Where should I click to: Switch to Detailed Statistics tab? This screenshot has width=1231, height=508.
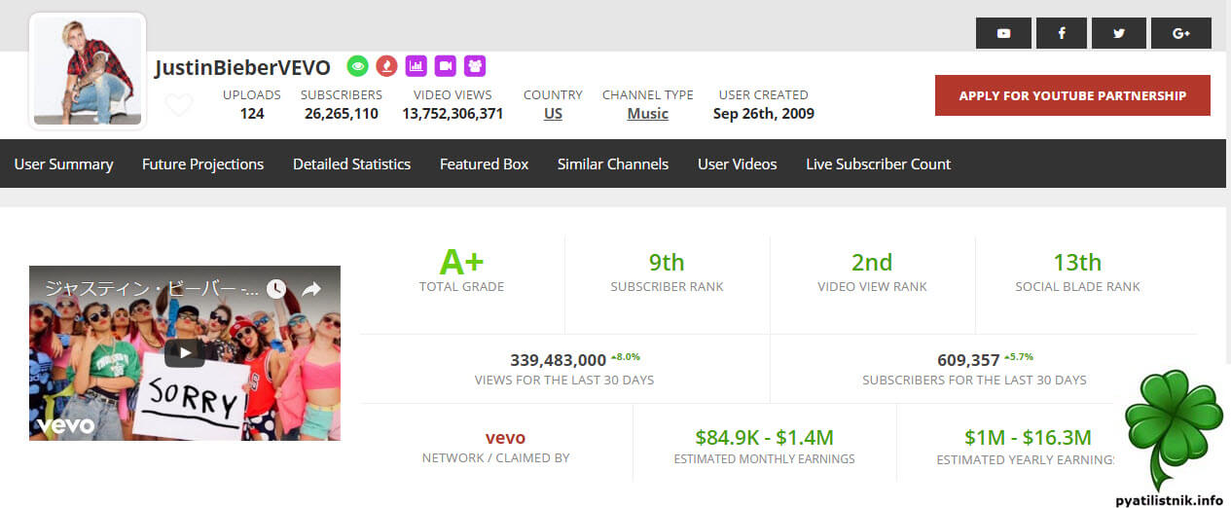point(351,163)
